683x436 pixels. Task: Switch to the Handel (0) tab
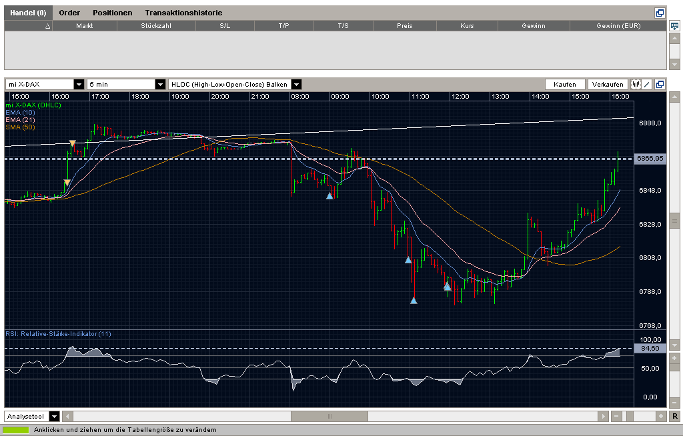click(28, 13)
